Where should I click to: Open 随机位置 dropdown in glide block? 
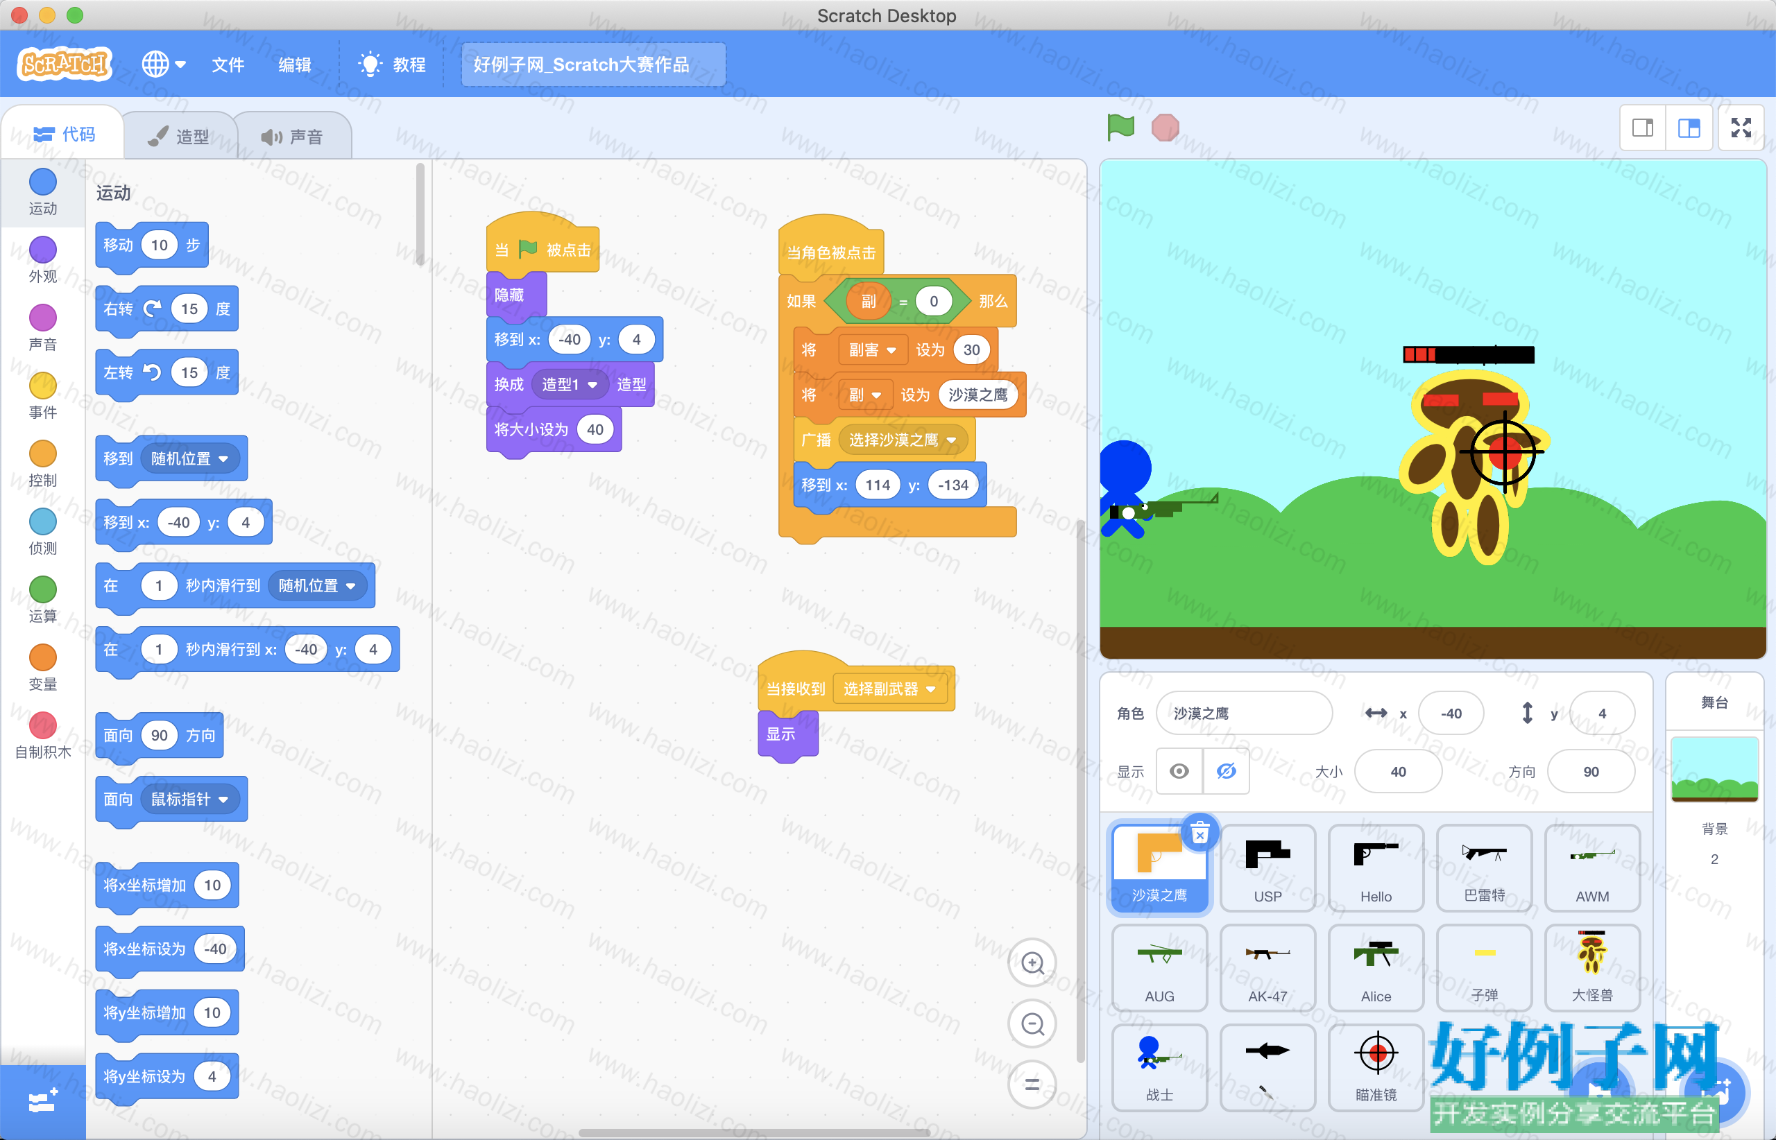[317, 585]
